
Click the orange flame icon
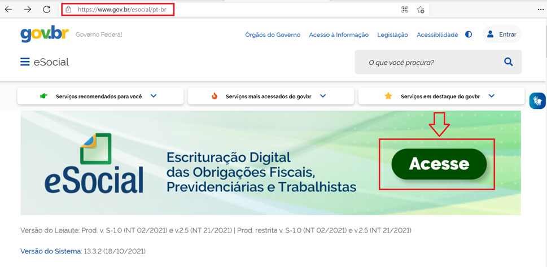pos(215,96)
